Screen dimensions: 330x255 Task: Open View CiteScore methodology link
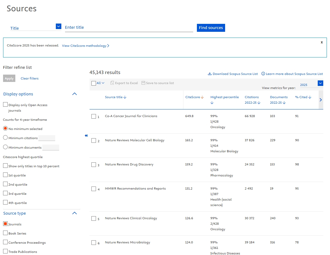[x=86, y=46]
